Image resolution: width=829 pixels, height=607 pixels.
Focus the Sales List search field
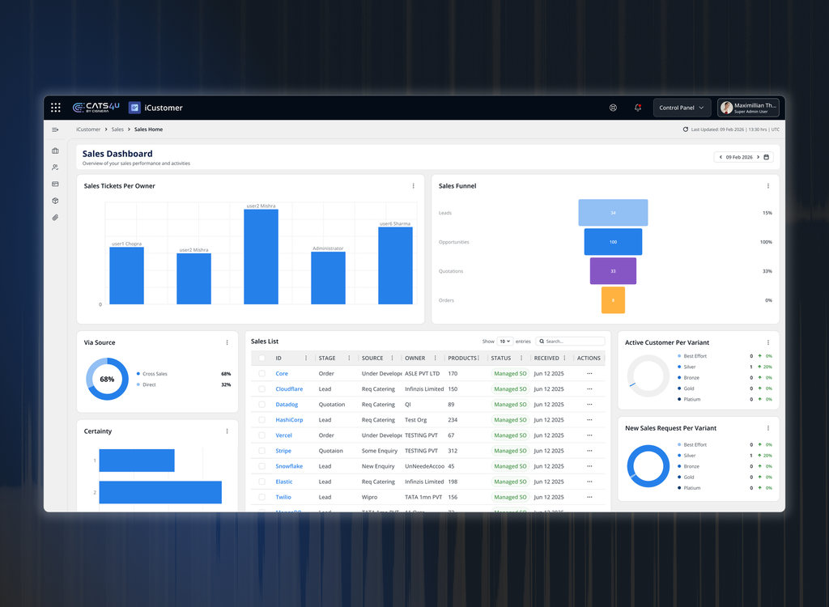tap(571, 342)
